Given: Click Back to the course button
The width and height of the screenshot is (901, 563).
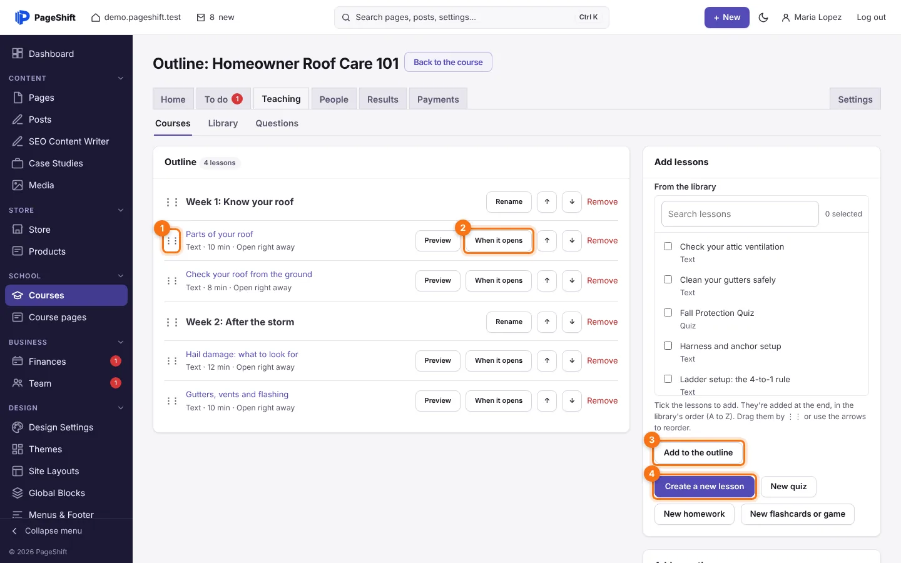Looking at the screenshot, I should pyautogui.click(x=448, y=62).
